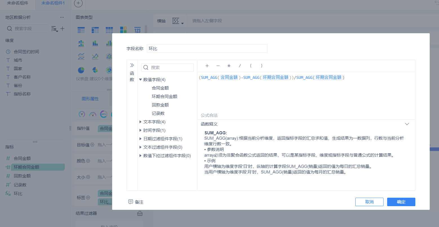Open the 目标值 settings gear icon
The image size is (439, 227).
(x=92, y=145)
